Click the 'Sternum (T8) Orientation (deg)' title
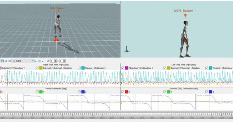The width and height of the screenshot is (233, 122). tap(184, 89)
